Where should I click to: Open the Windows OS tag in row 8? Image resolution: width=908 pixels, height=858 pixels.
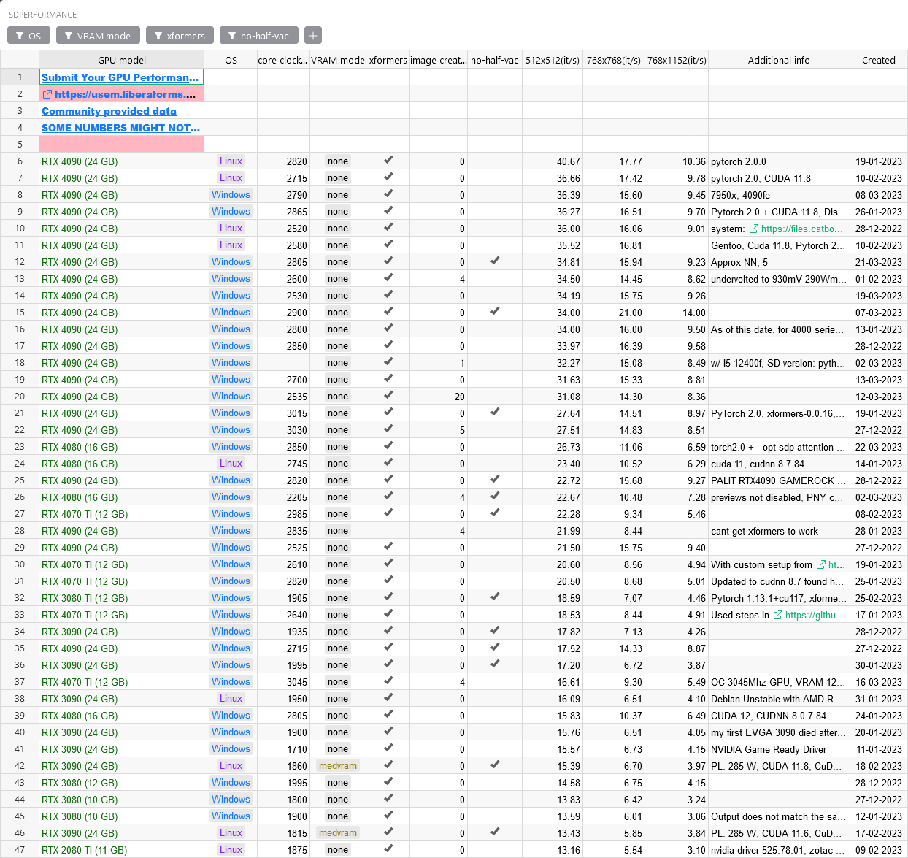pyautogui.click(x=231, y=195)
